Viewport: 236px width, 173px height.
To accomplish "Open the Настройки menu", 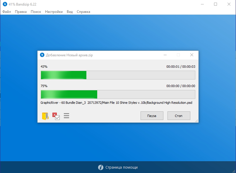I will coord(54,12).
